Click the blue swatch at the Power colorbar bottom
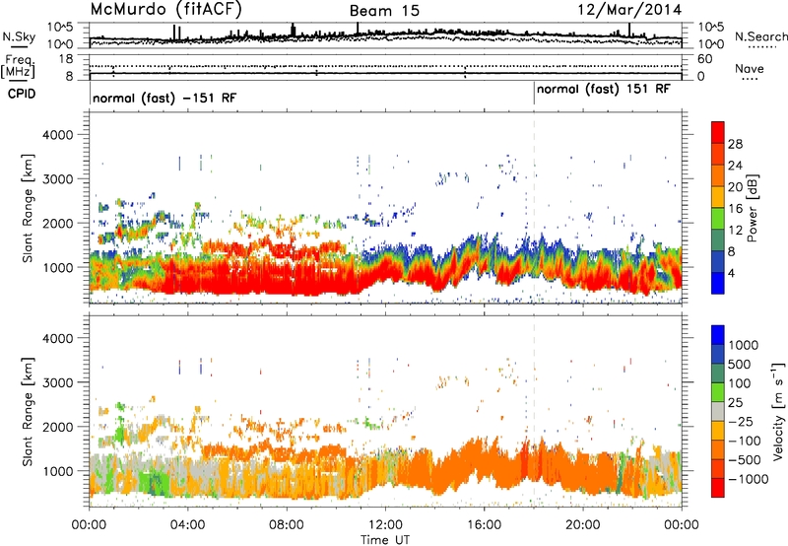This screenshot has height=546, width=788. coord(718,283)
